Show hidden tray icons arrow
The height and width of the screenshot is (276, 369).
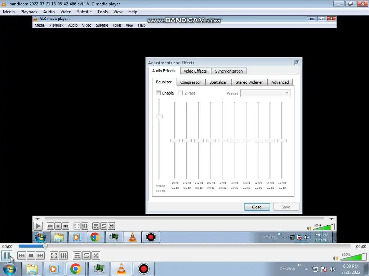click(306, 269)
